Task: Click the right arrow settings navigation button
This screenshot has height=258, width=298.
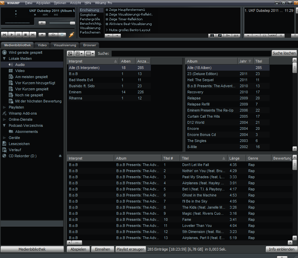Action: coord(117,36)
